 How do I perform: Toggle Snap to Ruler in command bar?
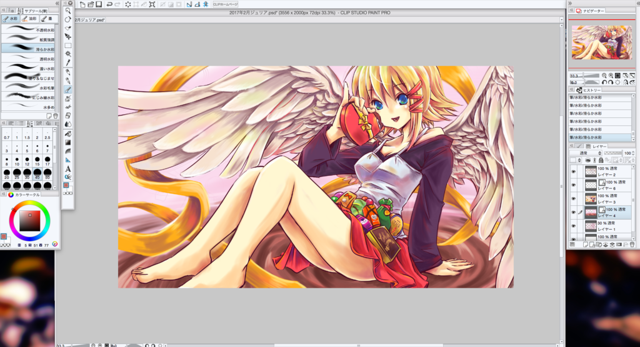[189, 4]
